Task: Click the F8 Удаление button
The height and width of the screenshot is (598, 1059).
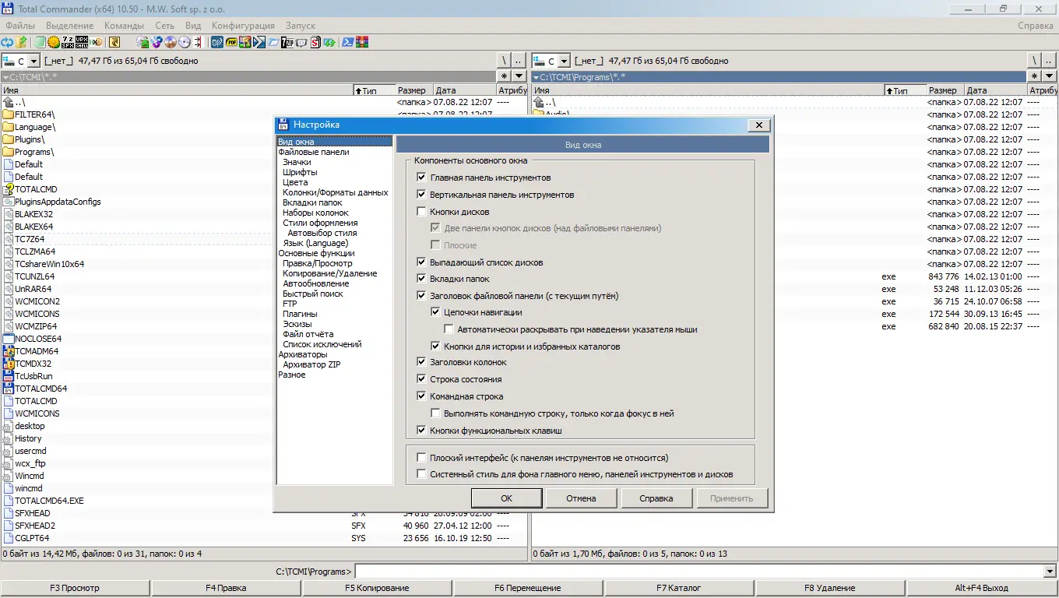Action: [830, 588]
